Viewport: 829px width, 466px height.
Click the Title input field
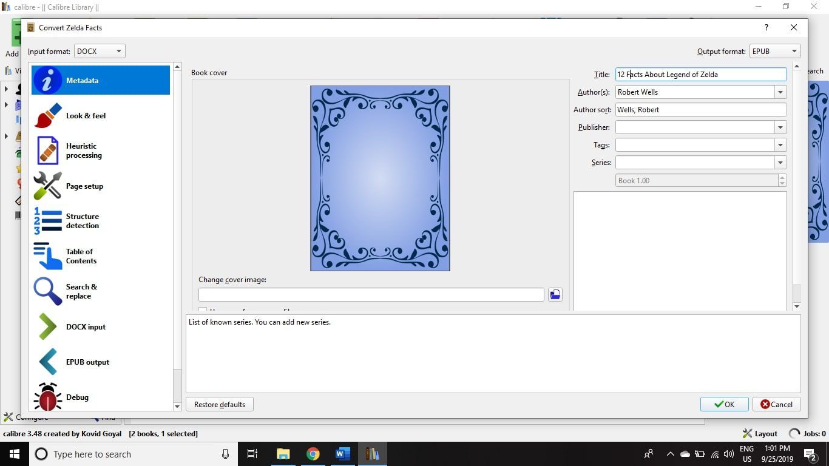[x=701, y=75]
